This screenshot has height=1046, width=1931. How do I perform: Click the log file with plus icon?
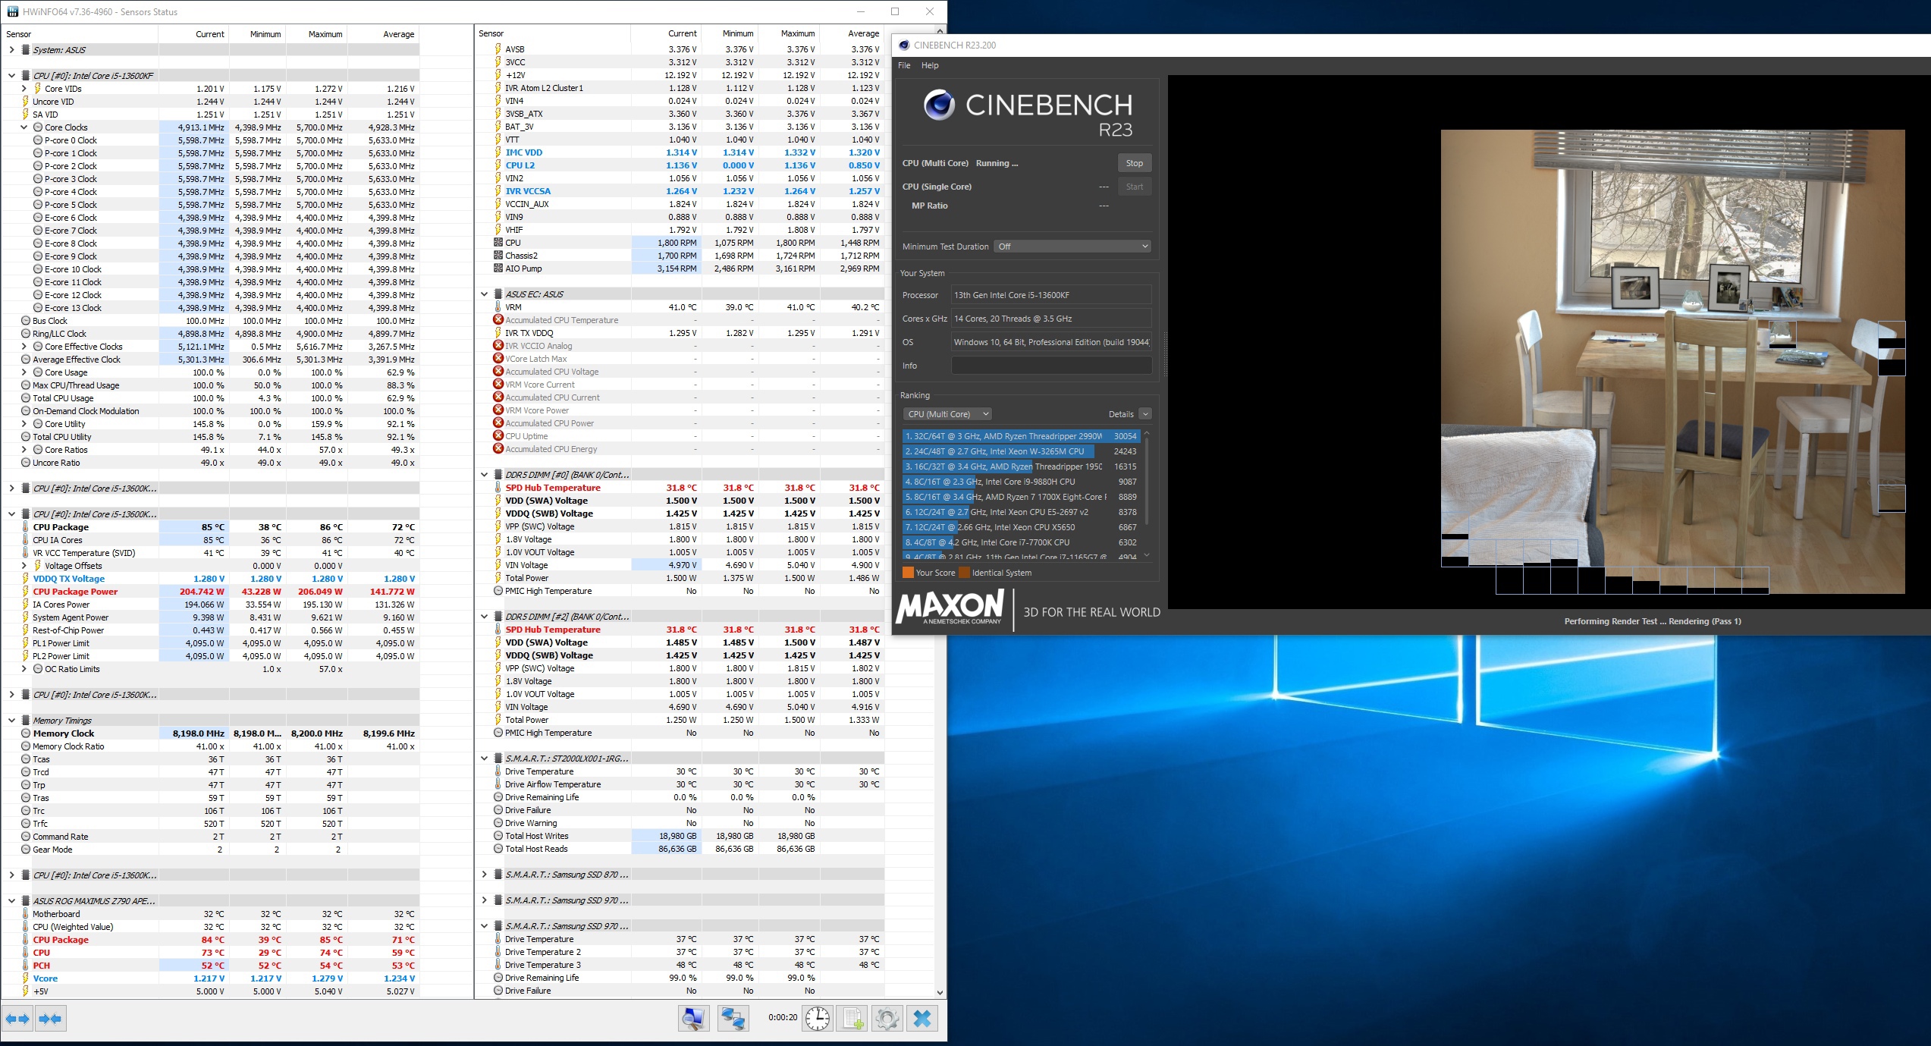click(x=852, y=1019)
